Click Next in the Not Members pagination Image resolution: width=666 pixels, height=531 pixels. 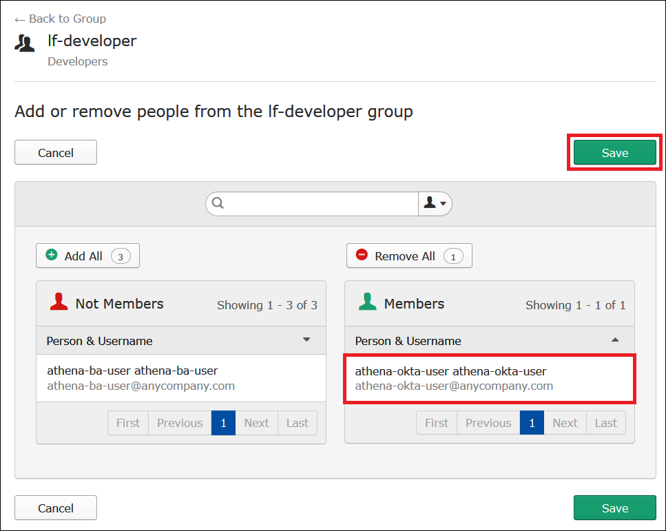pos(256,422)
